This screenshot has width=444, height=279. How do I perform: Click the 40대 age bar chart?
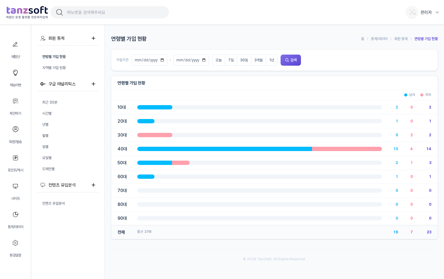pos(260,149)
